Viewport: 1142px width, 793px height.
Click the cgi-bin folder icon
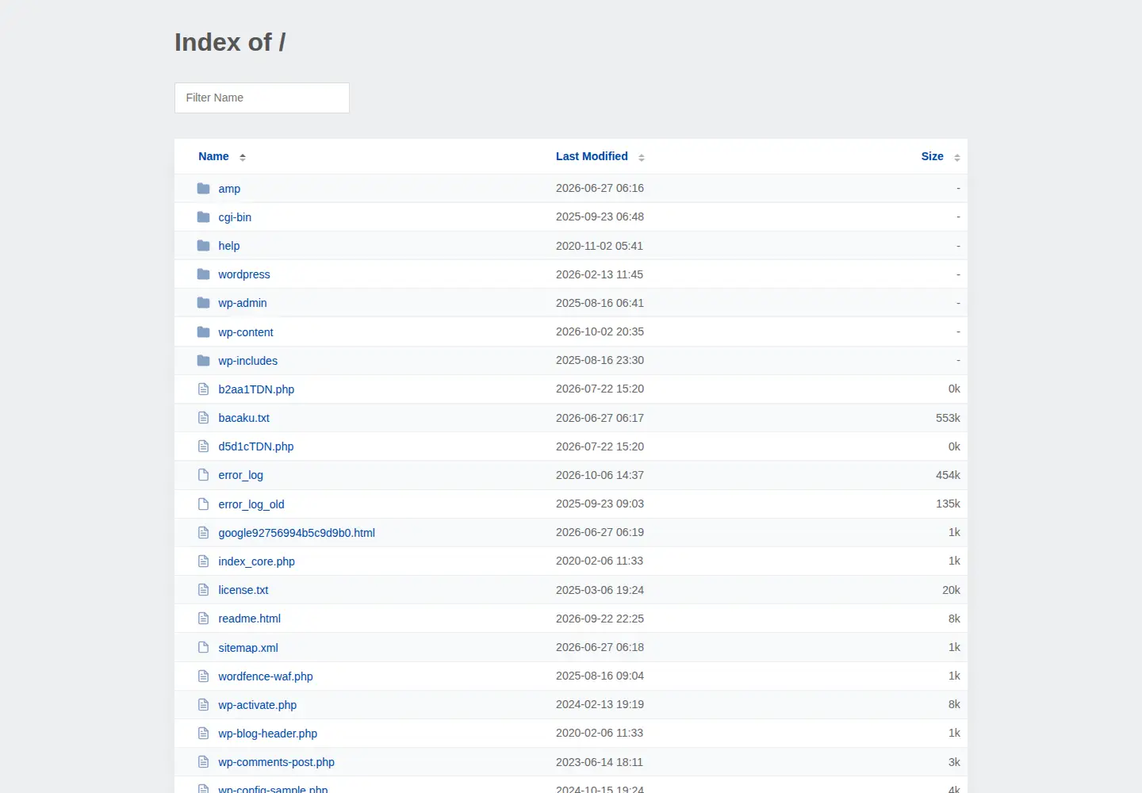tap(204, 217)
